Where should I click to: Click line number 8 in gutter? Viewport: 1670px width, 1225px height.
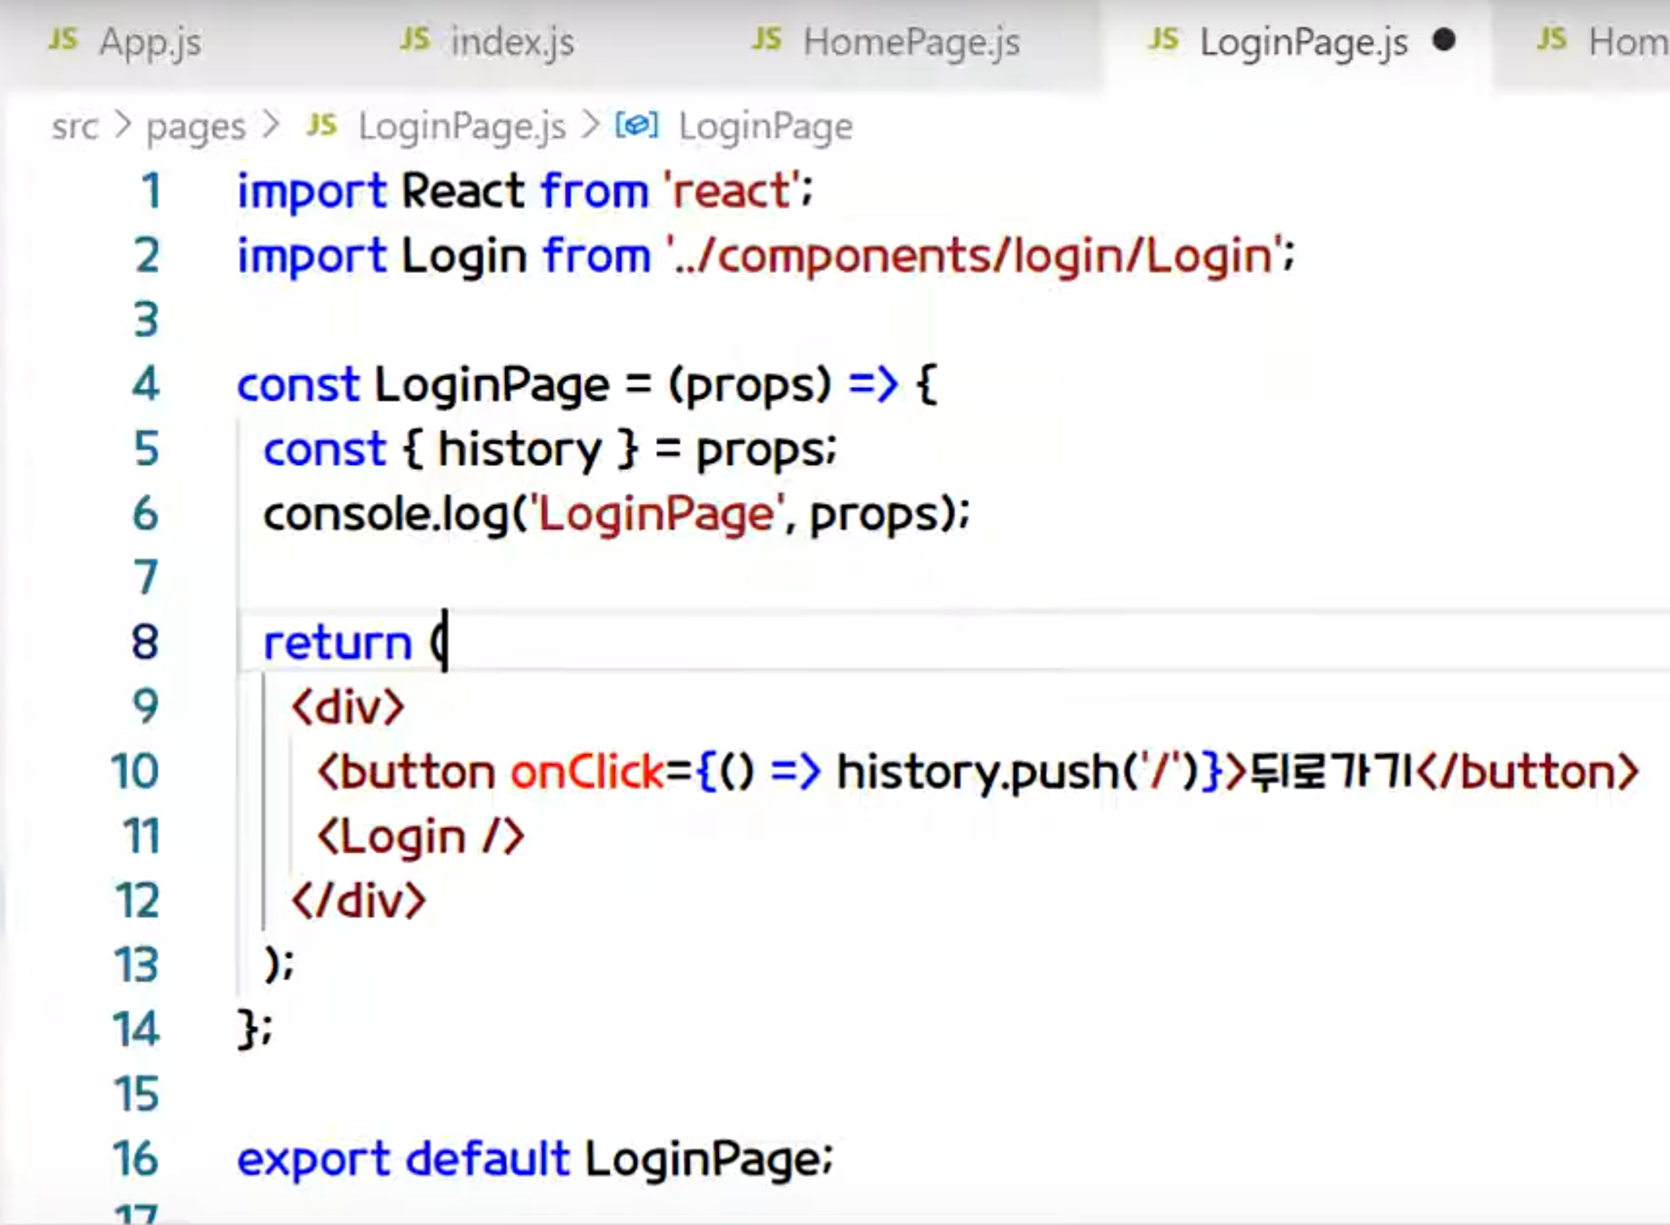(144, 642)
